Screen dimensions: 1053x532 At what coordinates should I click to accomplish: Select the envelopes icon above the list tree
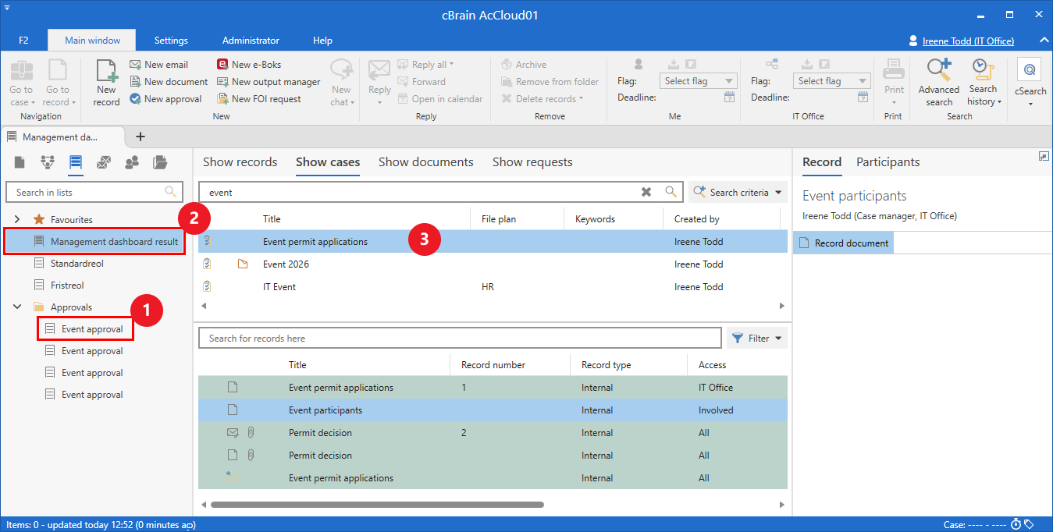click(x=104, y=162)
